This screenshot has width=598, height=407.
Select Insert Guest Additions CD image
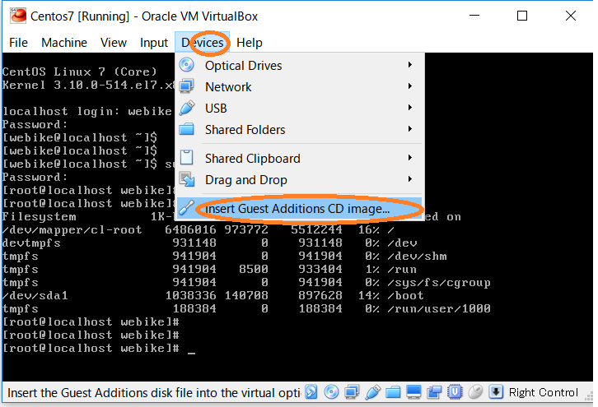pos(299,209)
